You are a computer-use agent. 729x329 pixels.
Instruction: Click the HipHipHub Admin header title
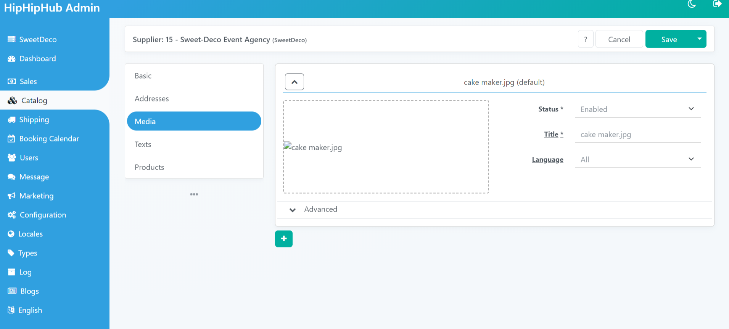[x=52, y=8]
